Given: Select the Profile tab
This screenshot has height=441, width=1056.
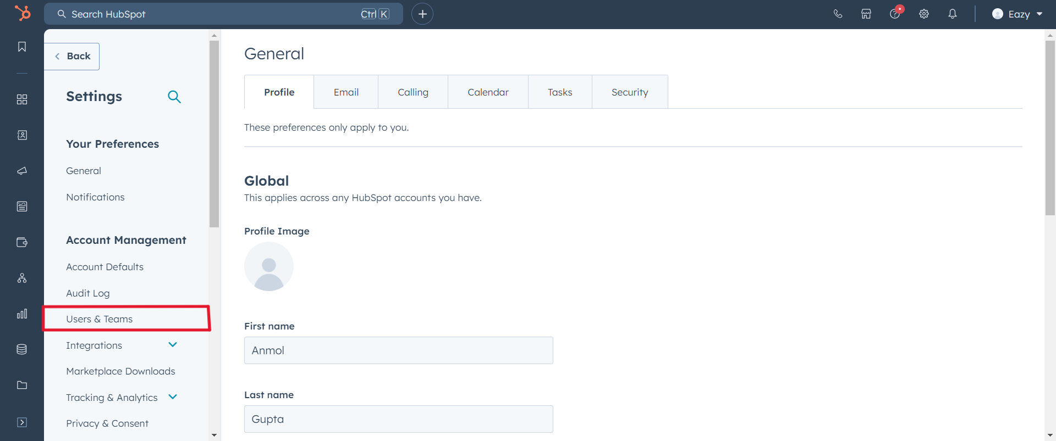Looking at the screenshot, I should 279,92.
